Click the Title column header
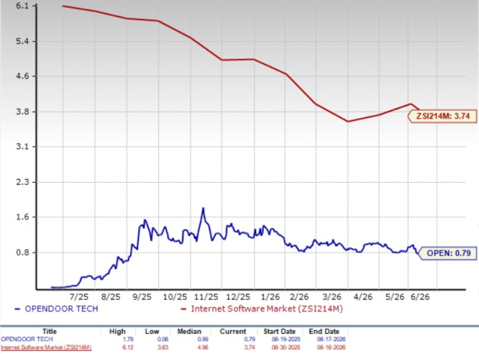Screen dimensions: 479x354 49,332
